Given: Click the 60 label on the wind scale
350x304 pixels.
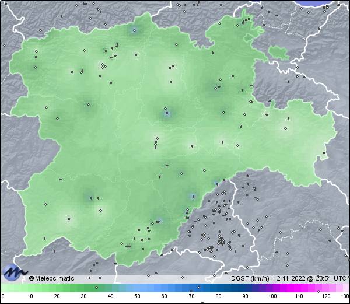Looking at the screenshot, I should coord(164,296).
